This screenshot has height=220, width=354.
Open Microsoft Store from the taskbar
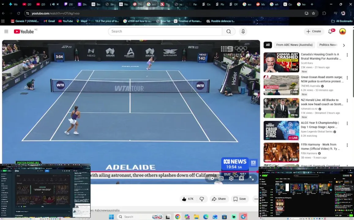click(x=224, y=217)
